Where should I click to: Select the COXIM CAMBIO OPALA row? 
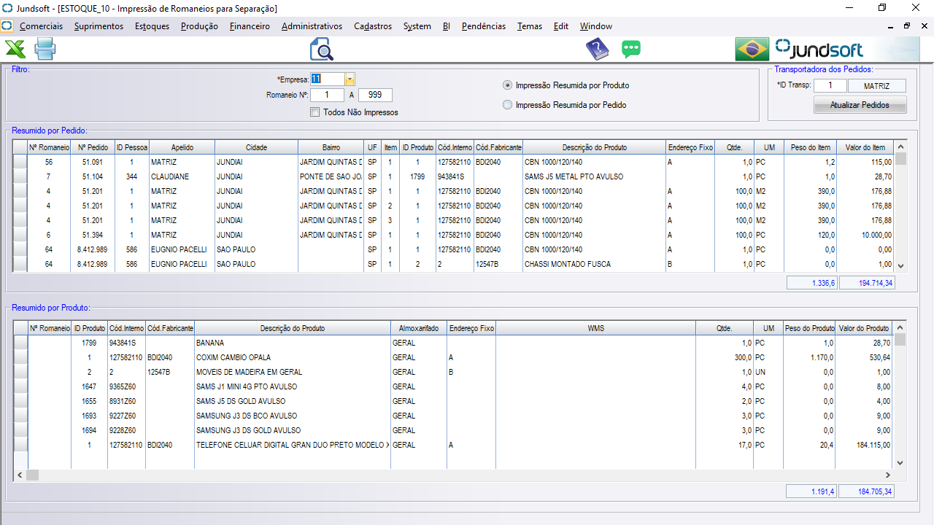click(455, 357)
